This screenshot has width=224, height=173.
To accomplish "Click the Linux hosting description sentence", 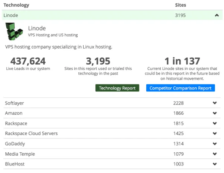I will [59, 47].
